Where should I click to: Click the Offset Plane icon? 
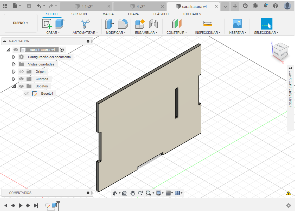(177, 23)
